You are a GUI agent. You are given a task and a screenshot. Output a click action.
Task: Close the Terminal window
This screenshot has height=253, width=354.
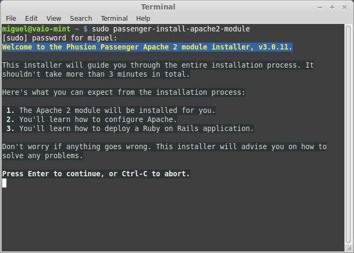(x=344, y=7)
